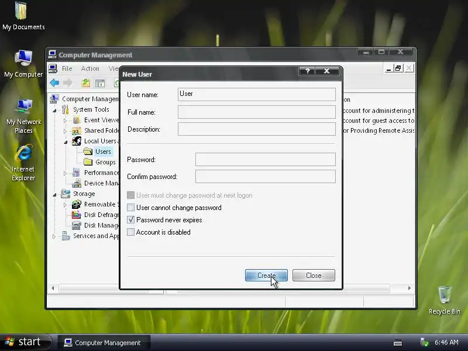The height and width of the screenshot is (351, 468).
Task: Collapse the Storage node
Action: [x=54, y=195]
